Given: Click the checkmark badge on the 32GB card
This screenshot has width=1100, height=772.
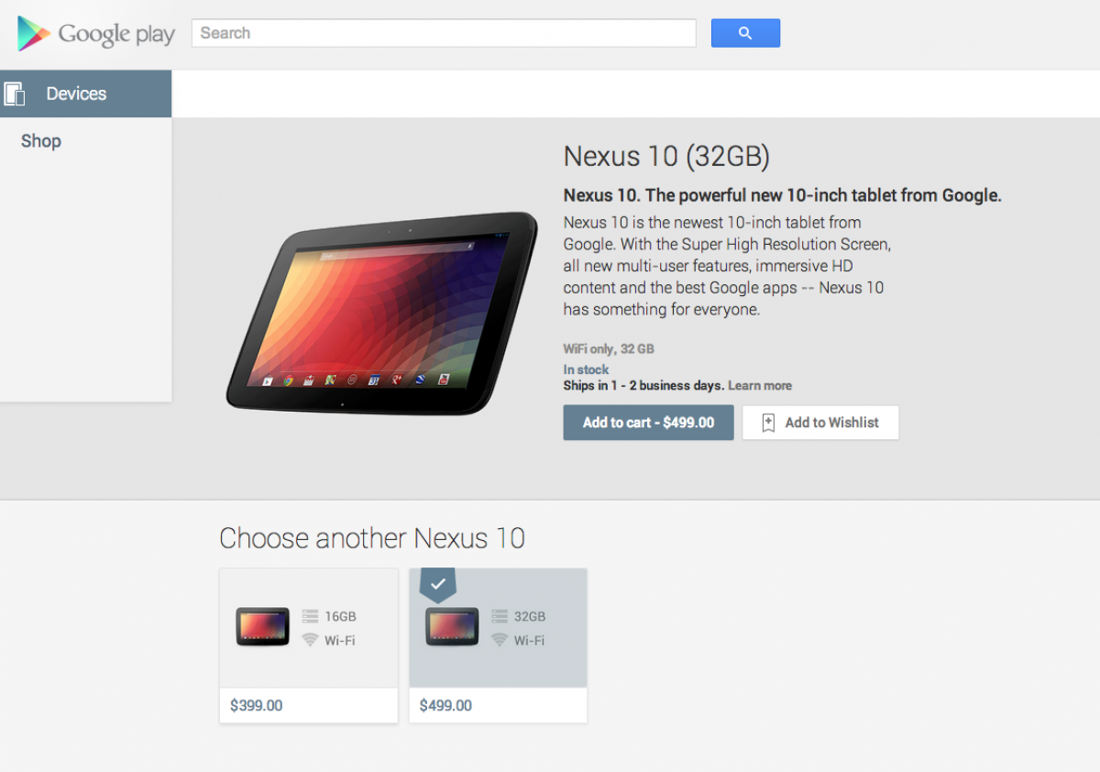Looking at the screenshot, I should pyautogui.click(x=437, y=585).
